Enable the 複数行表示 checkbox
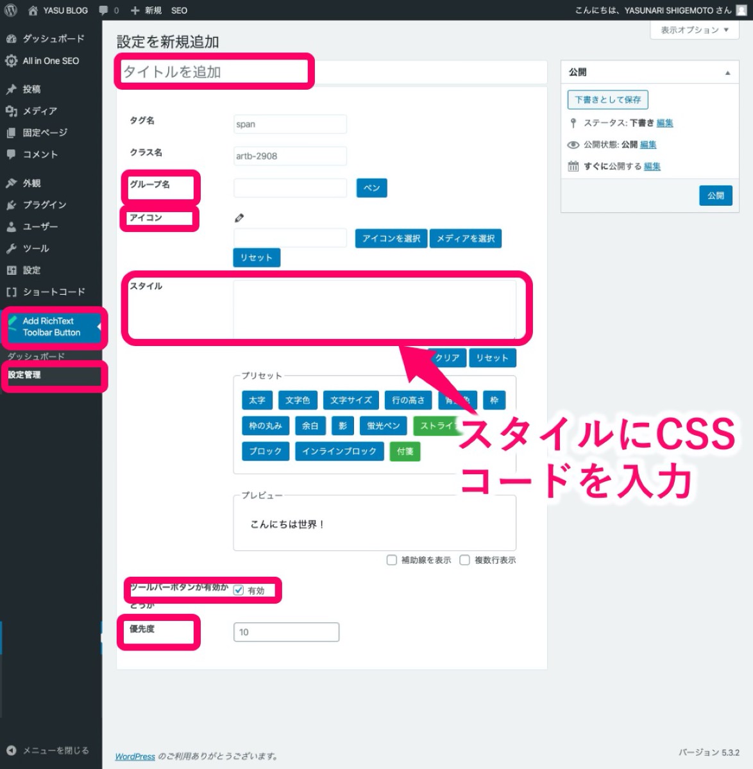The image size is (753, 769). [465, 560]
